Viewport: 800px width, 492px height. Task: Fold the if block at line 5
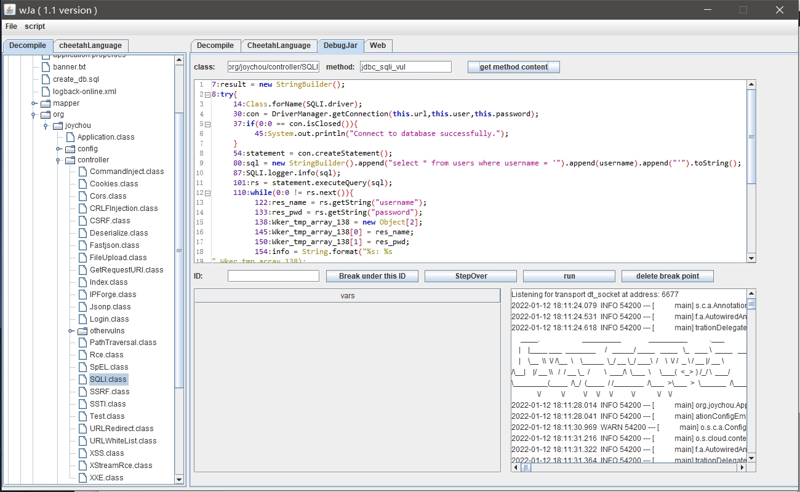click(x=207, y=124)
